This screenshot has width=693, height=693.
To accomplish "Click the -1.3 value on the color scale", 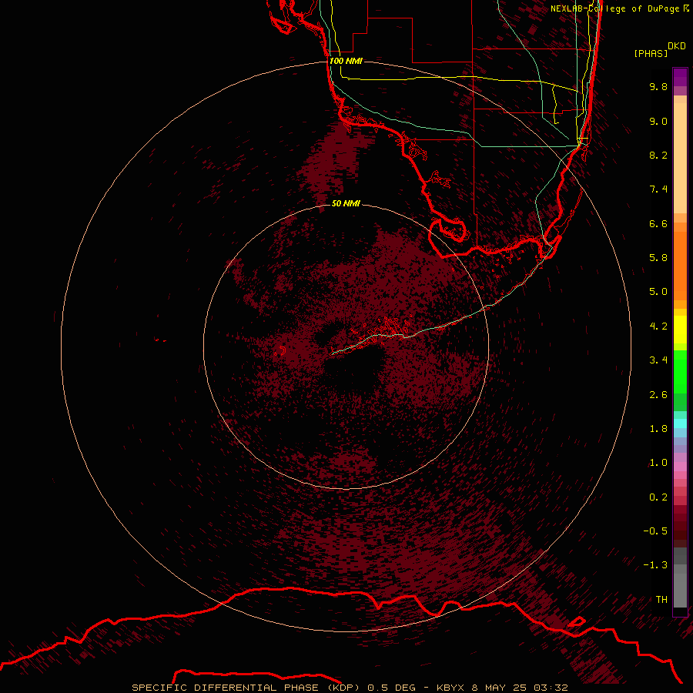I will [655, 565].
